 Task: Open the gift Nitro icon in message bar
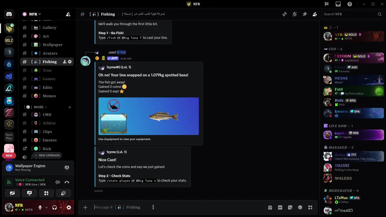click(270, 207)
